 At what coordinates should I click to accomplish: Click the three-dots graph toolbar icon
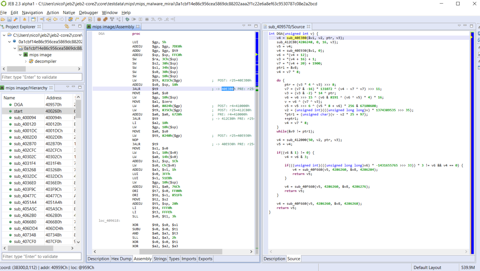click(112, 19)
